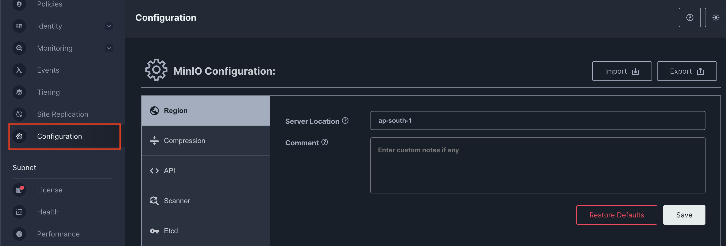Image resolution: width=726 pixels, height=246 pixels.
Task: Expand the Monitoring menu chevron
Action: pyautogui.click(x=109, y=48)
